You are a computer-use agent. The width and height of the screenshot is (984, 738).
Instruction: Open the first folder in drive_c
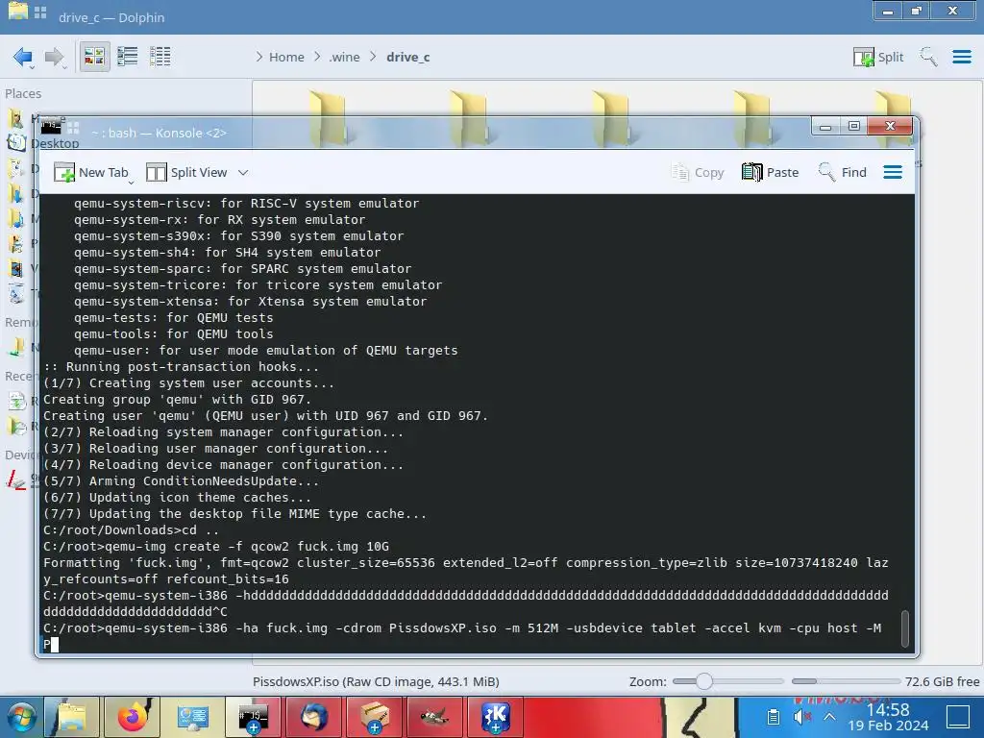pyautogui.click(x=328, y=119)
